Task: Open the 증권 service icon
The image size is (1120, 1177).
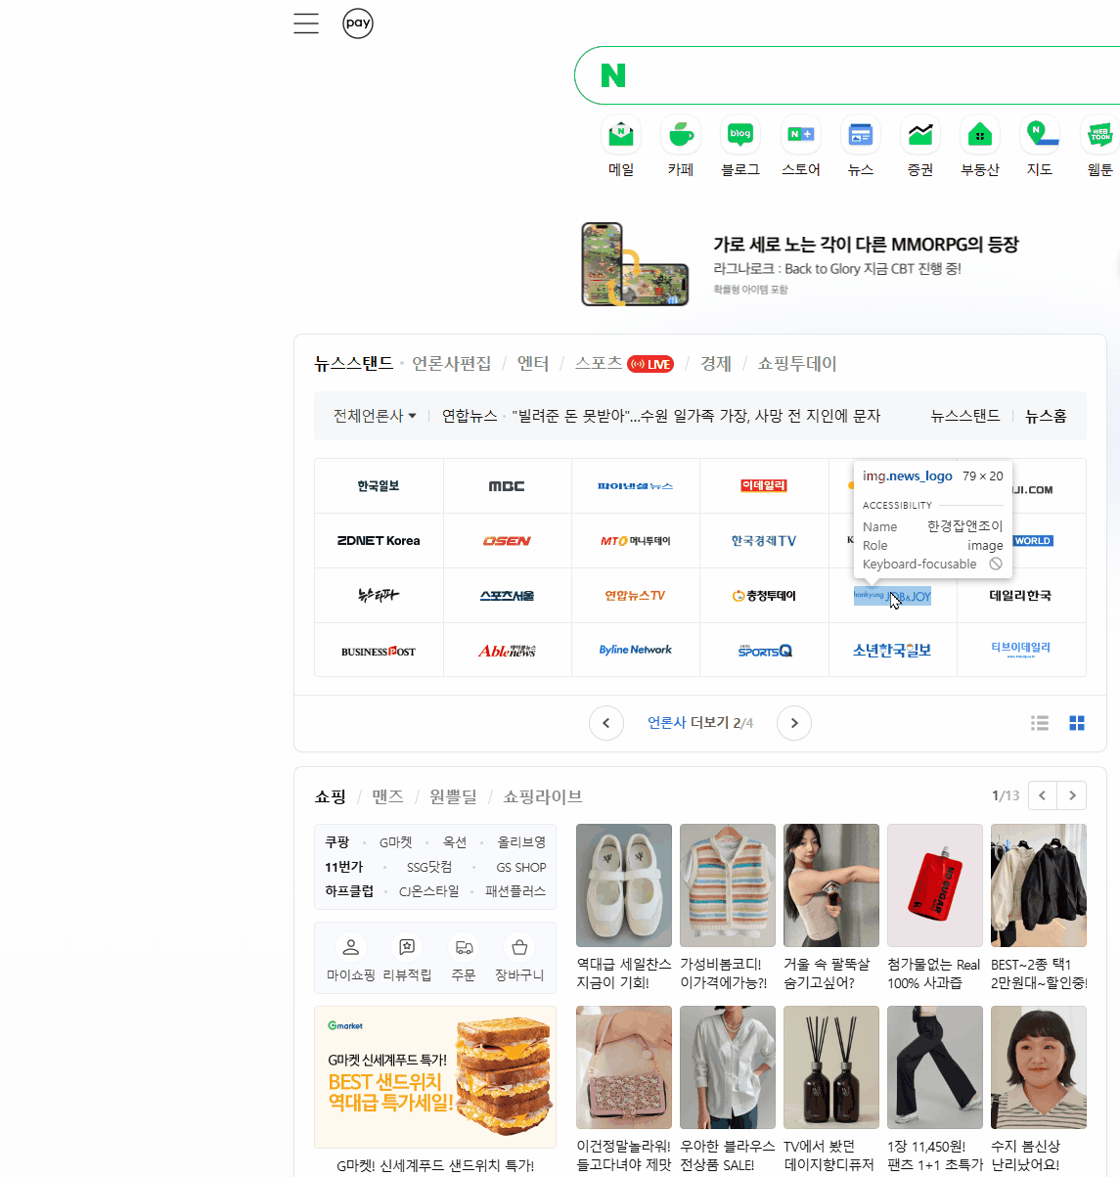Action: (920, 135)
